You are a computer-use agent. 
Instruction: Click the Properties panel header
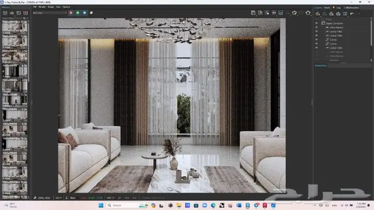pyautogui.click(x=321, y=66)
